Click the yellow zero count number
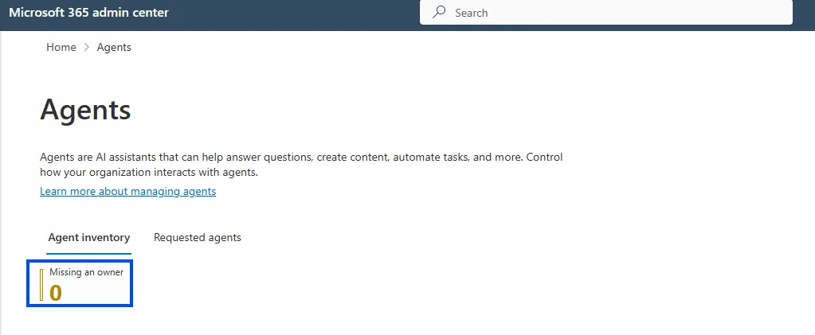Screen dimensions: 815x335 (56, 294)
